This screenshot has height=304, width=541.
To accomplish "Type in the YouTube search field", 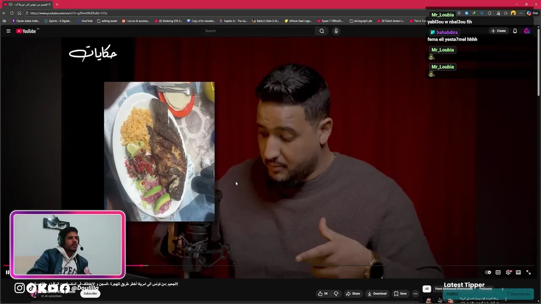I will click(x=259, y=31).
